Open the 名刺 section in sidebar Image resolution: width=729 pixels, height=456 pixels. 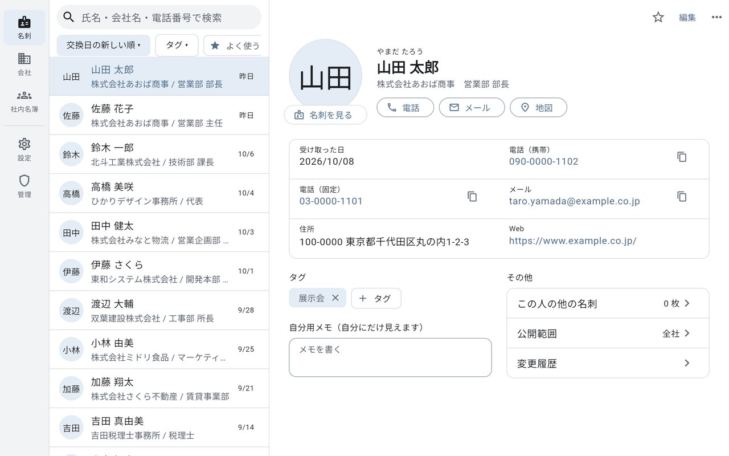(24, 27)
